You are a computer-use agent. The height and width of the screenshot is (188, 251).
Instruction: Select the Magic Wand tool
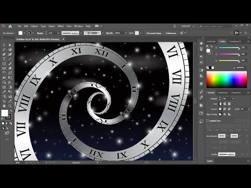click(4, 50)
